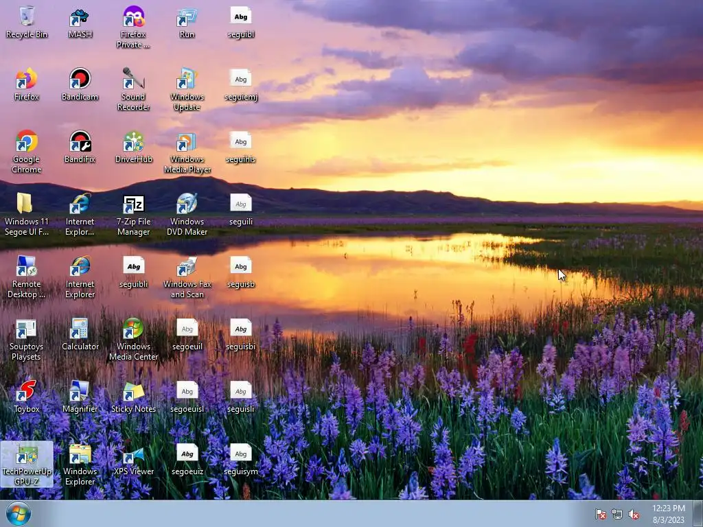Image resolution: width=703 pixels, height=527 pixels.
Task: Open the taskbar clock showing 12:23 PM
Action: [668, 513]
